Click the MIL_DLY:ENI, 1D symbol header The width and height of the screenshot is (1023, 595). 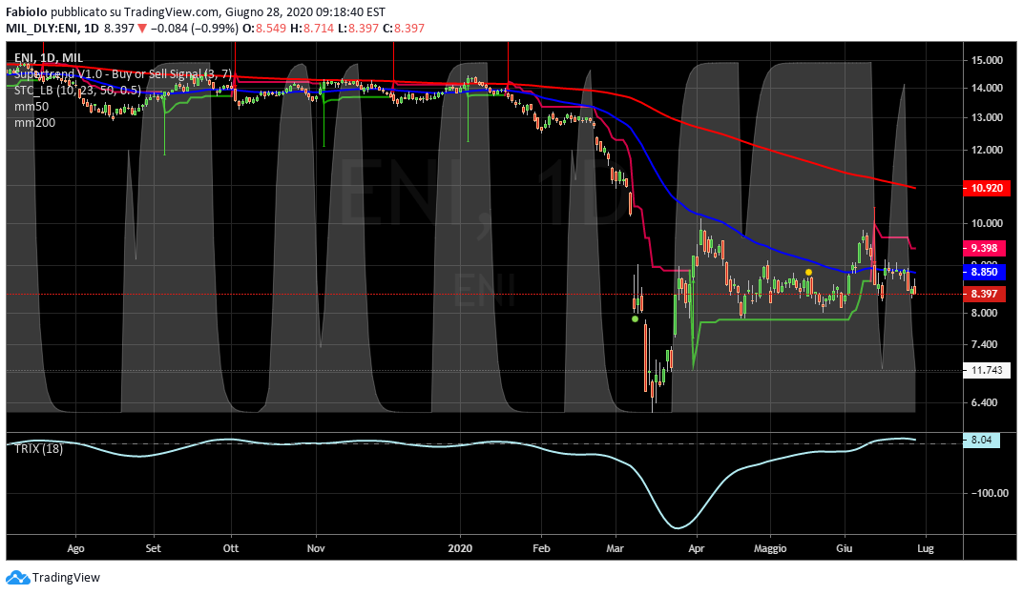[52, 29]
